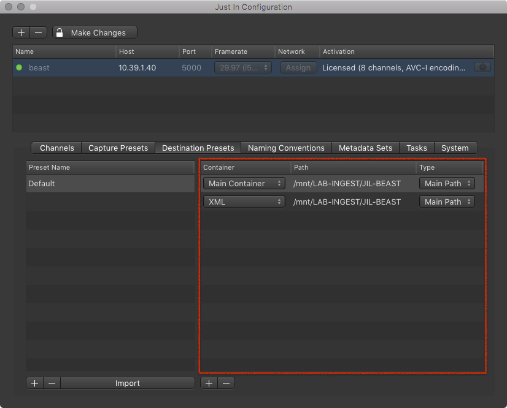Viewport: 507px width, 408px height.
Task: Click the Preset Name column header
Action: coord(110,167)
